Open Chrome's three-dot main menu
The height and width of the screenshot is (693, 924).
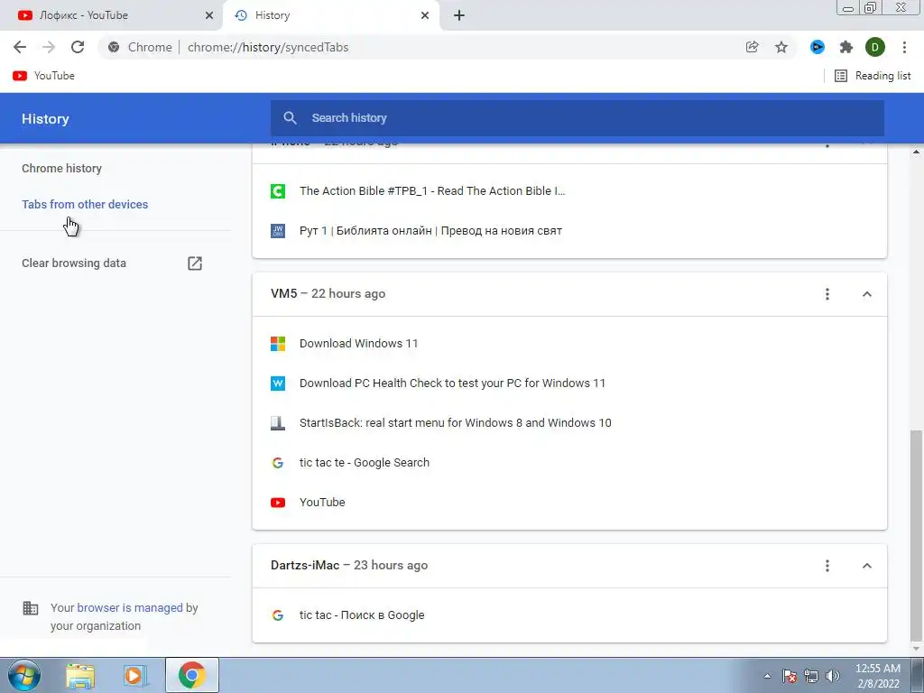coord(904,47)
